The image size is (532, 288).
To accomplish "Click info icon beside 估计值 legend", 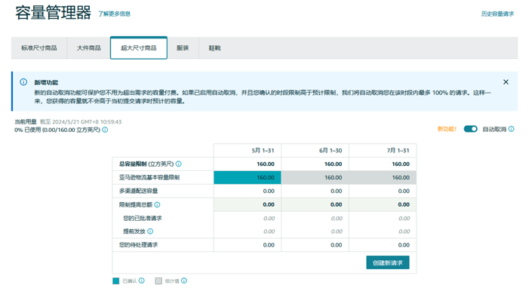I will (x=184, y=280).
